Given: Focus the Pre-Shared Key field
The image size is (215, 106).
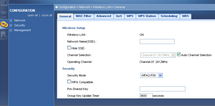Looking at the screenshot, I should click(x=163, y=89).
